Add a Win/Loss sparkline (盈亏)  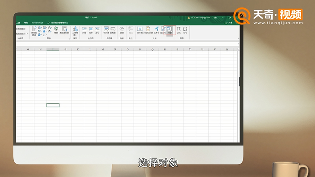[x=97, y=30]
